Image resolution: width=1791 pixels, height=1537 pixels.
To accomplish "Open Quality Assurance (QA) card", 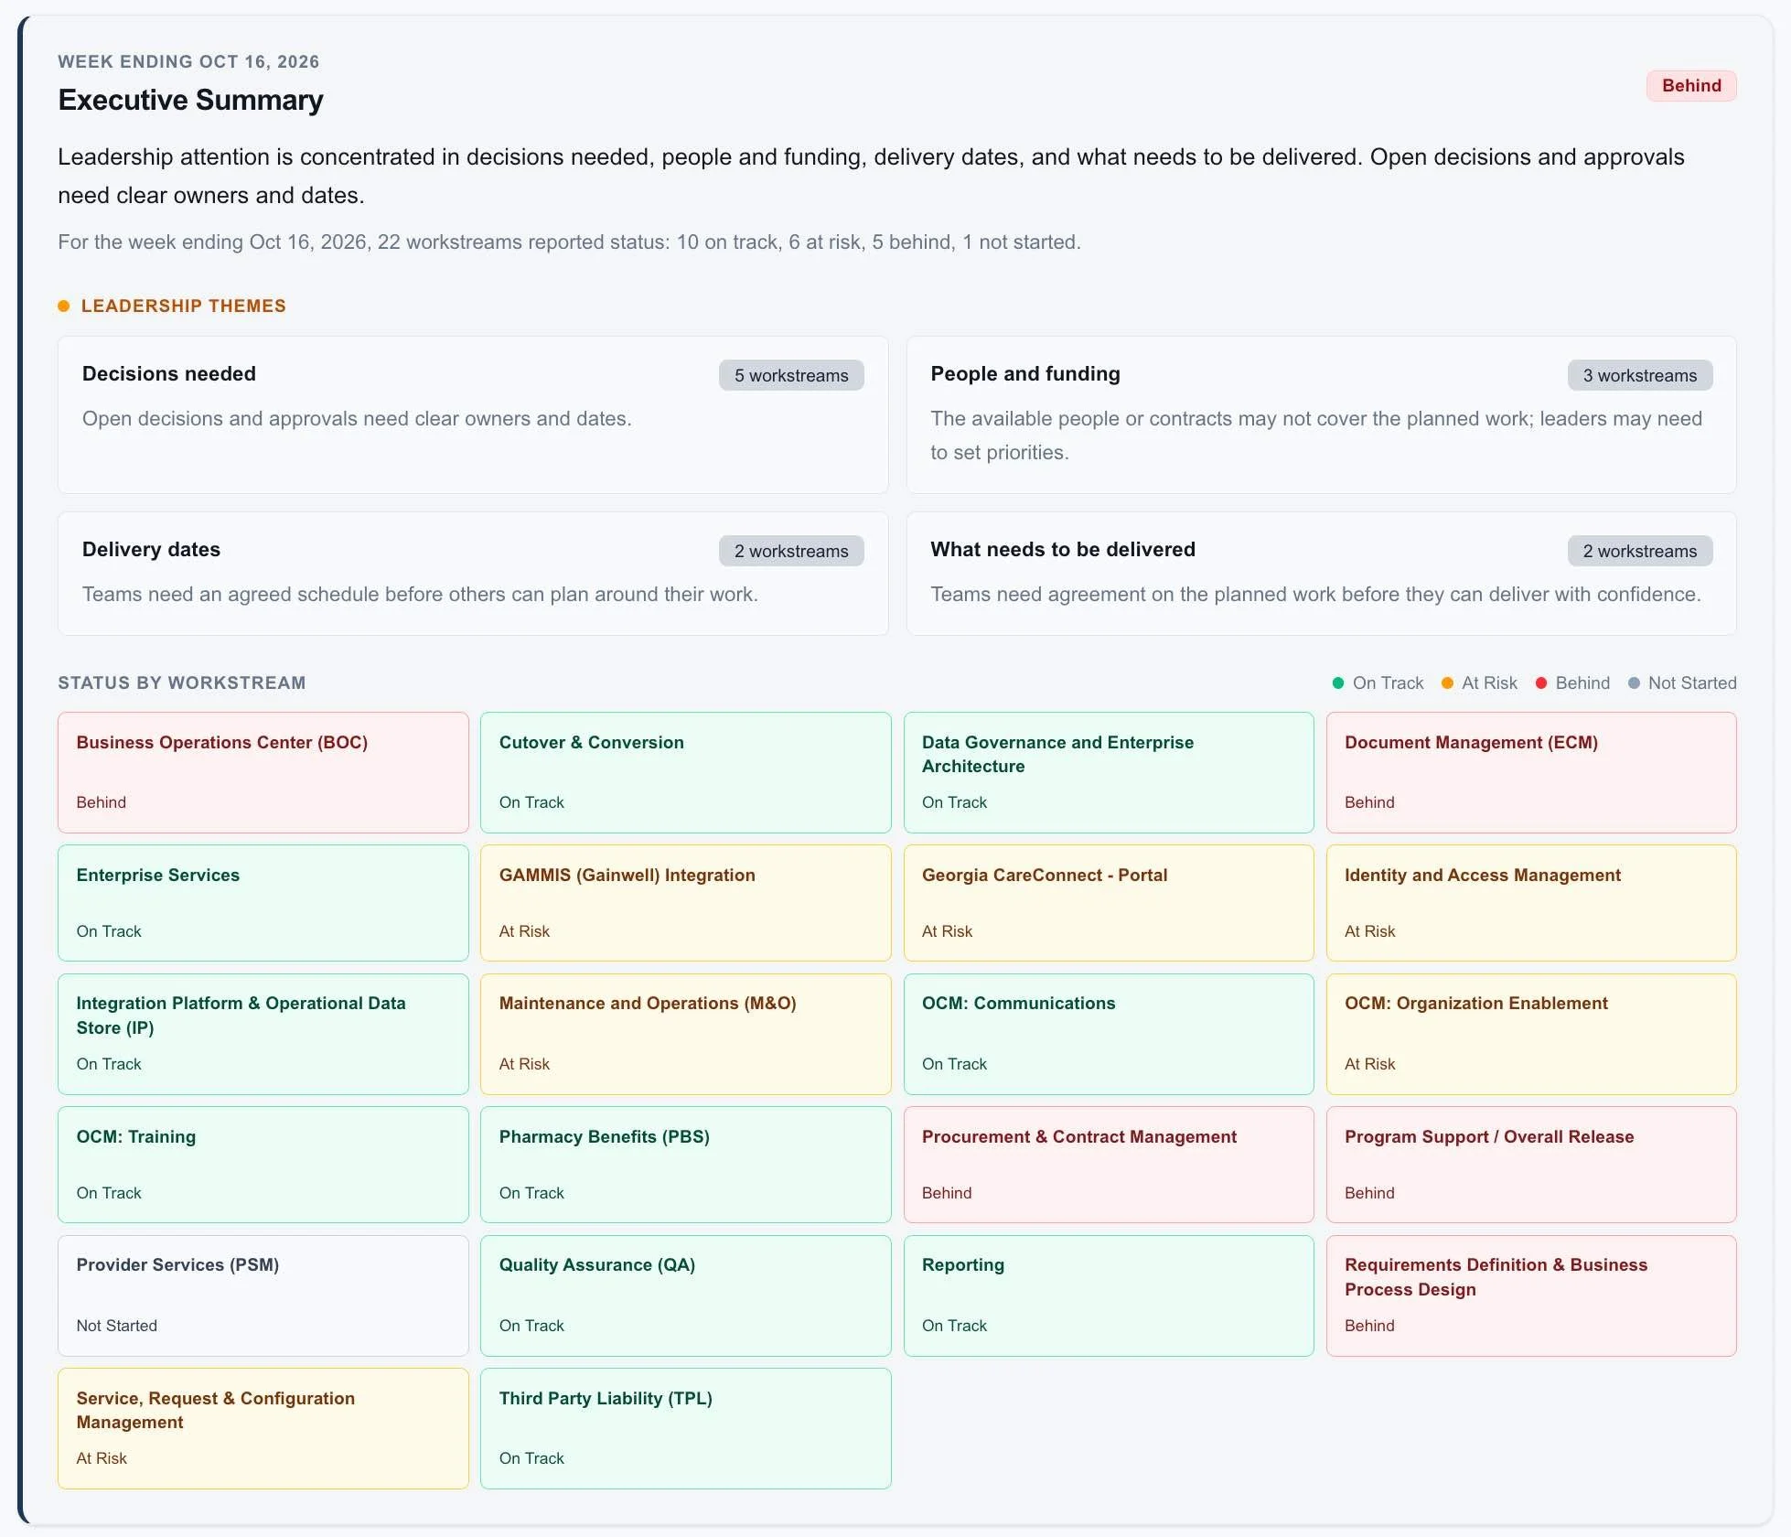I will click(686, 1295).
